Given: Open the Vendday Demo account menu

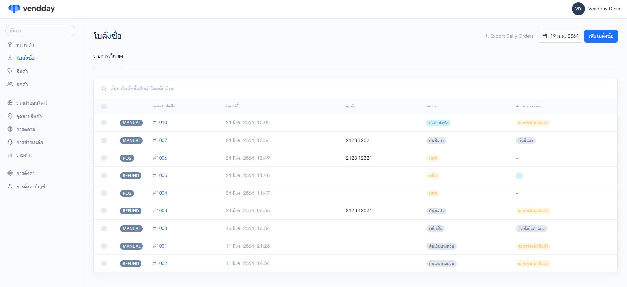Looking at the screenshot, I should pyautogui.click(x=596, y=9).
